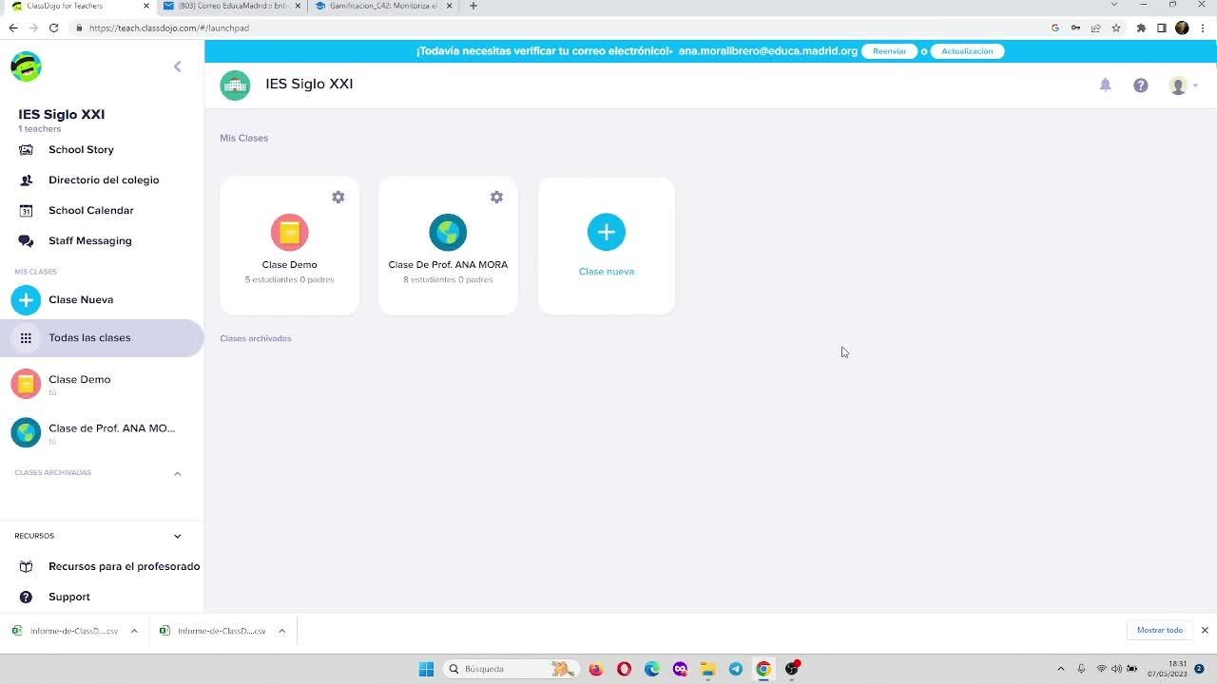The image size is (1217, 684).
Task: Collapse the Clases Archivadas section
Action: pos(177,473)
